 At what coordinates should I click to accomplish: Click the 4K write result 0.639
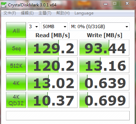tap(104, 82)
